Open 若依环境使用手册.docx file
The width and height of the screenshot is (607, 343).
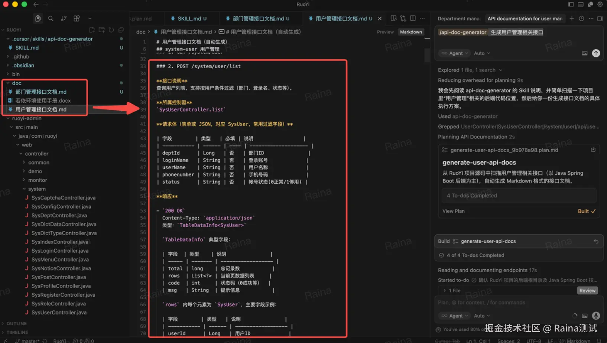point(43,100)
